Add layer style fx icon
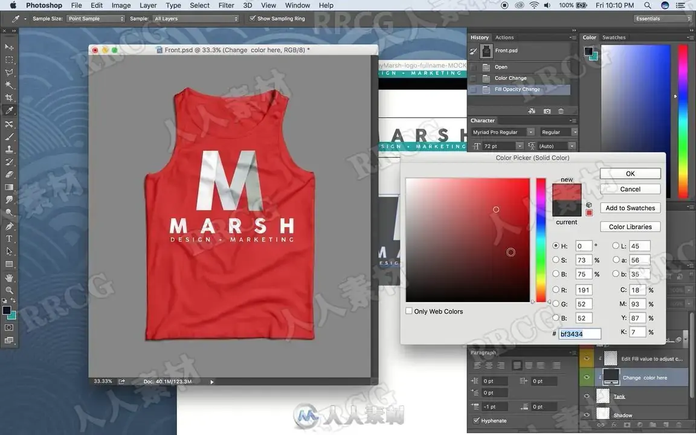Viewport: 696px width, 435px height. tap(614, 425)
